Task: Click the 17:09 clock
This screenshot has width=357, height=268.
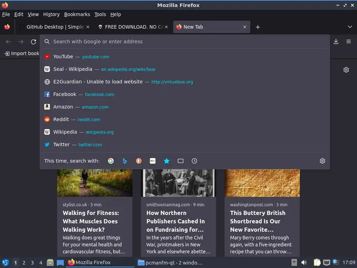Action: coord(349,262)
